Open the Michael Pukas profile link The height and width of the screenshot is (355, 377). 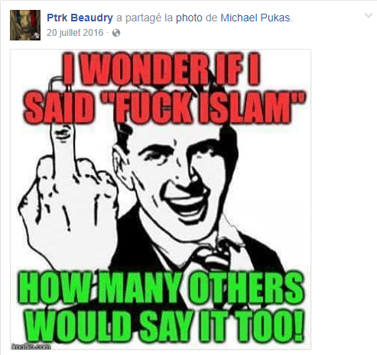[x=255, y=18]
